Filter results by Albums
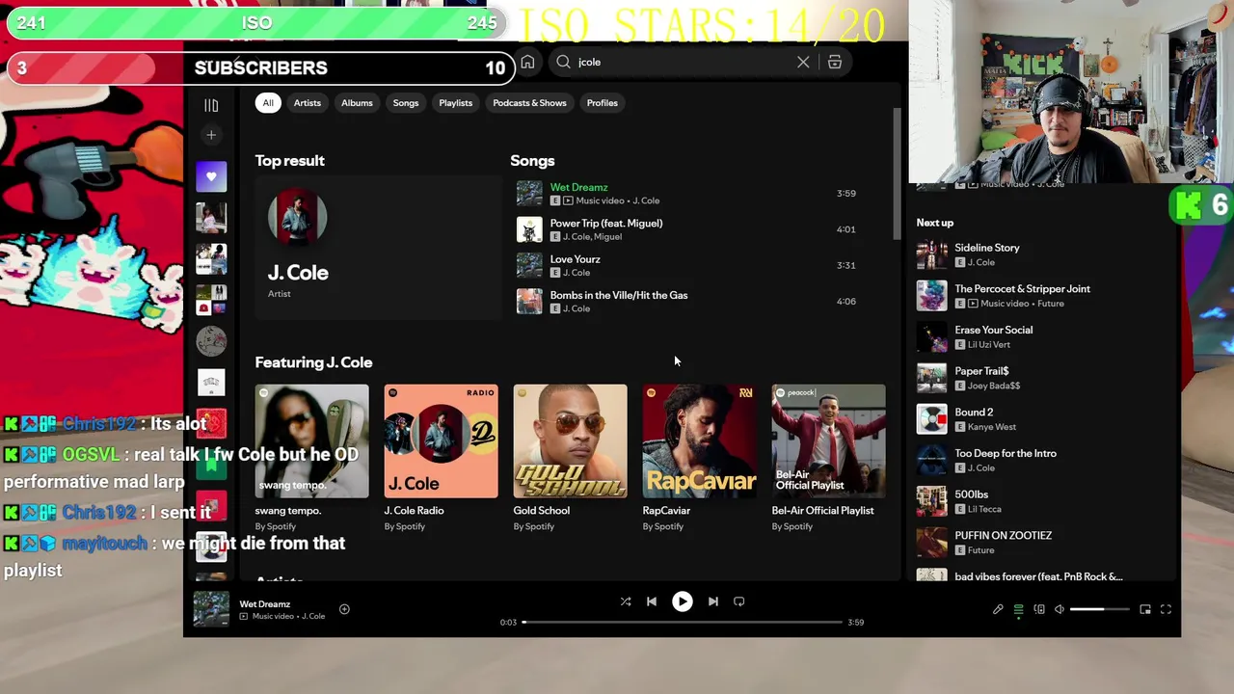This screenshot has height=694, width=1234. click(x=357, y=103)
